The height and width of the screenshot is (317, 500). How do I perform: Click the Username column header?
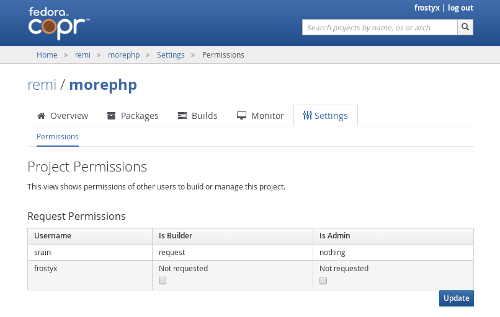[90, 236]
